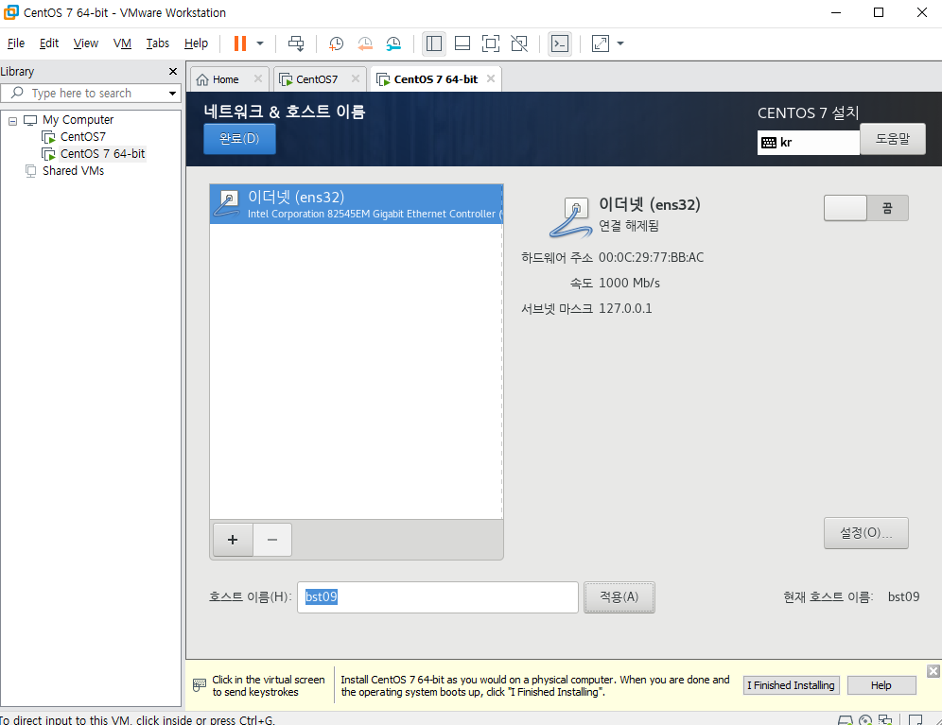Click the hard disk status bar icon

(846, 719)
